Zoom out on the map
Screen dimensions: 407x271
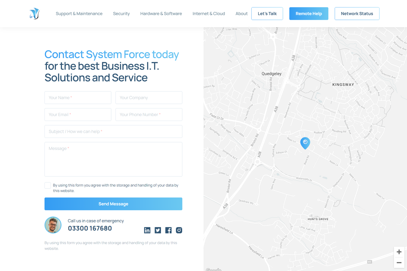[x=399, y=263]
